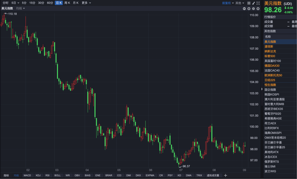Zoom out chart with minus icon
Viewport: 297px width, 179px height.
tap(244, 9)
